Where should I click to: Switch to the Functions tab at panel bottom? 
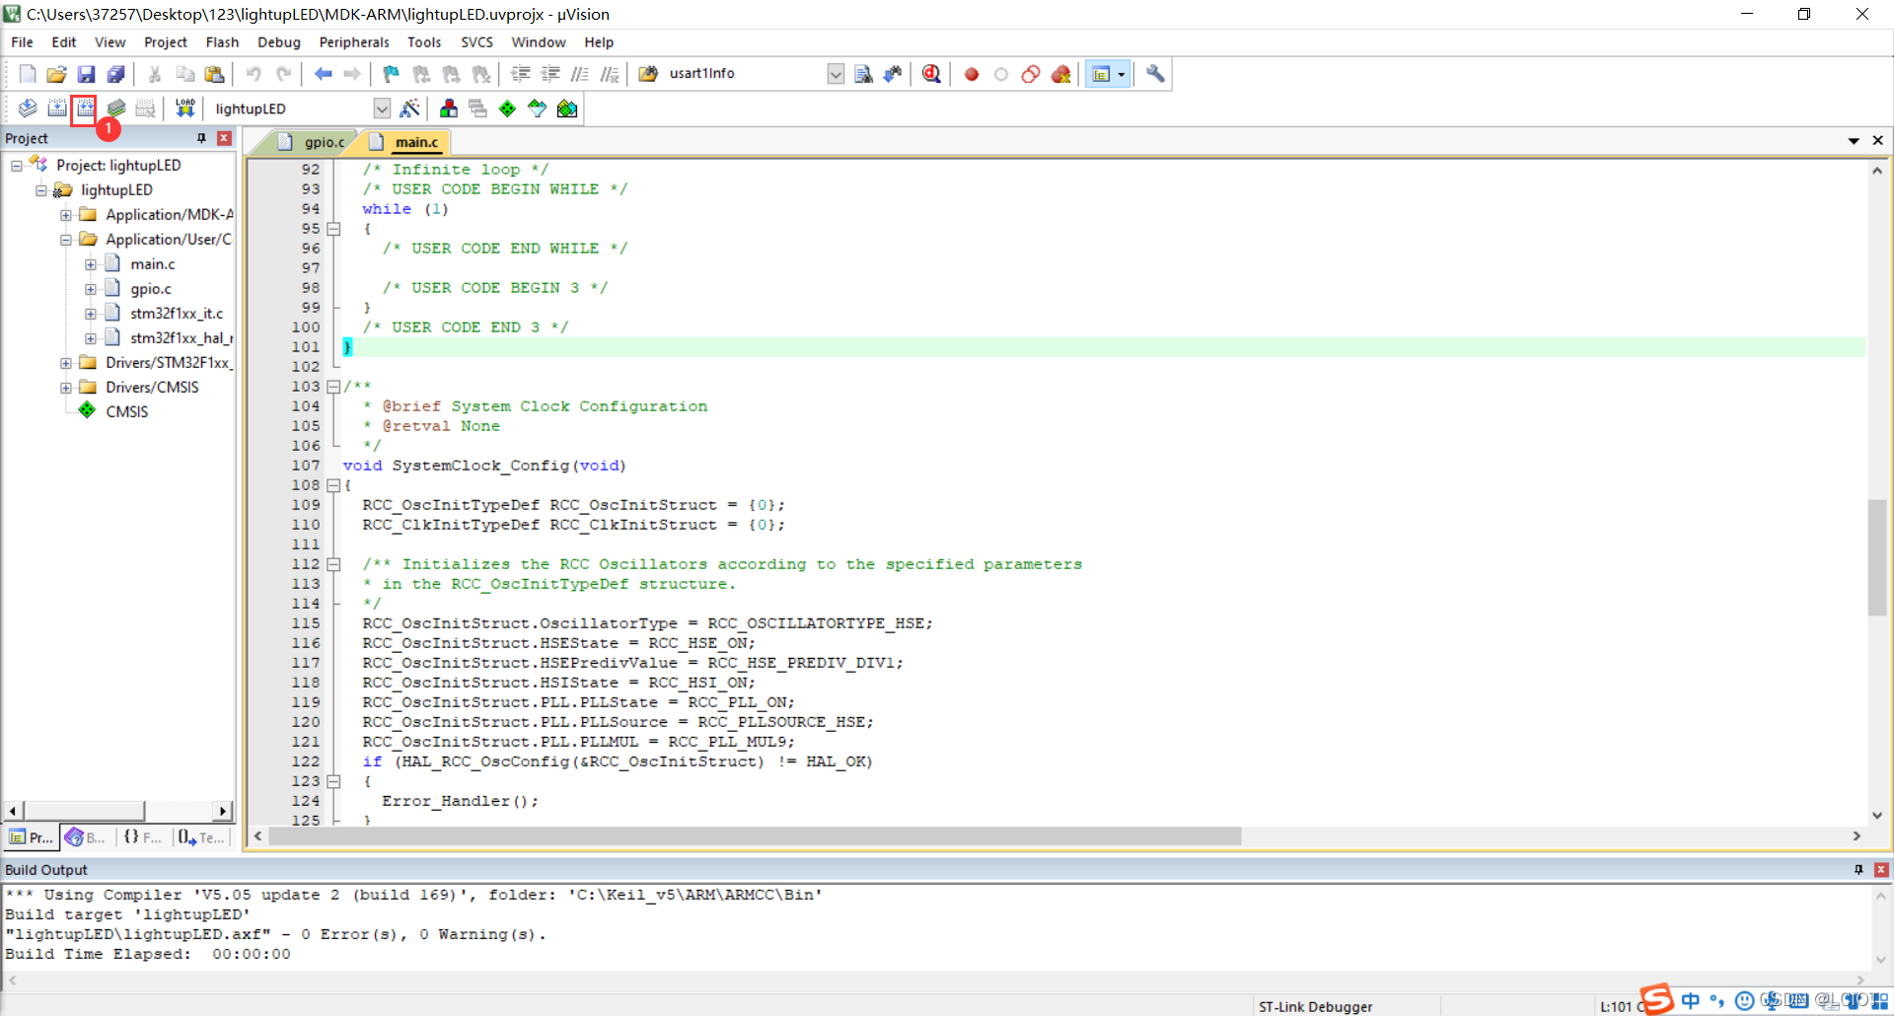[x=142, y=837]
